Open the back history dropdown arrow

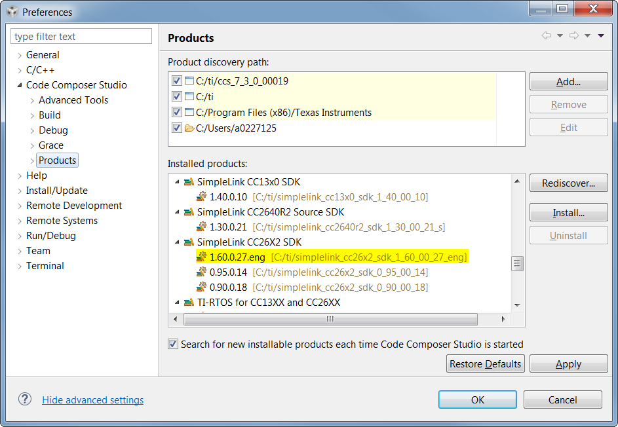pos(560,36)
